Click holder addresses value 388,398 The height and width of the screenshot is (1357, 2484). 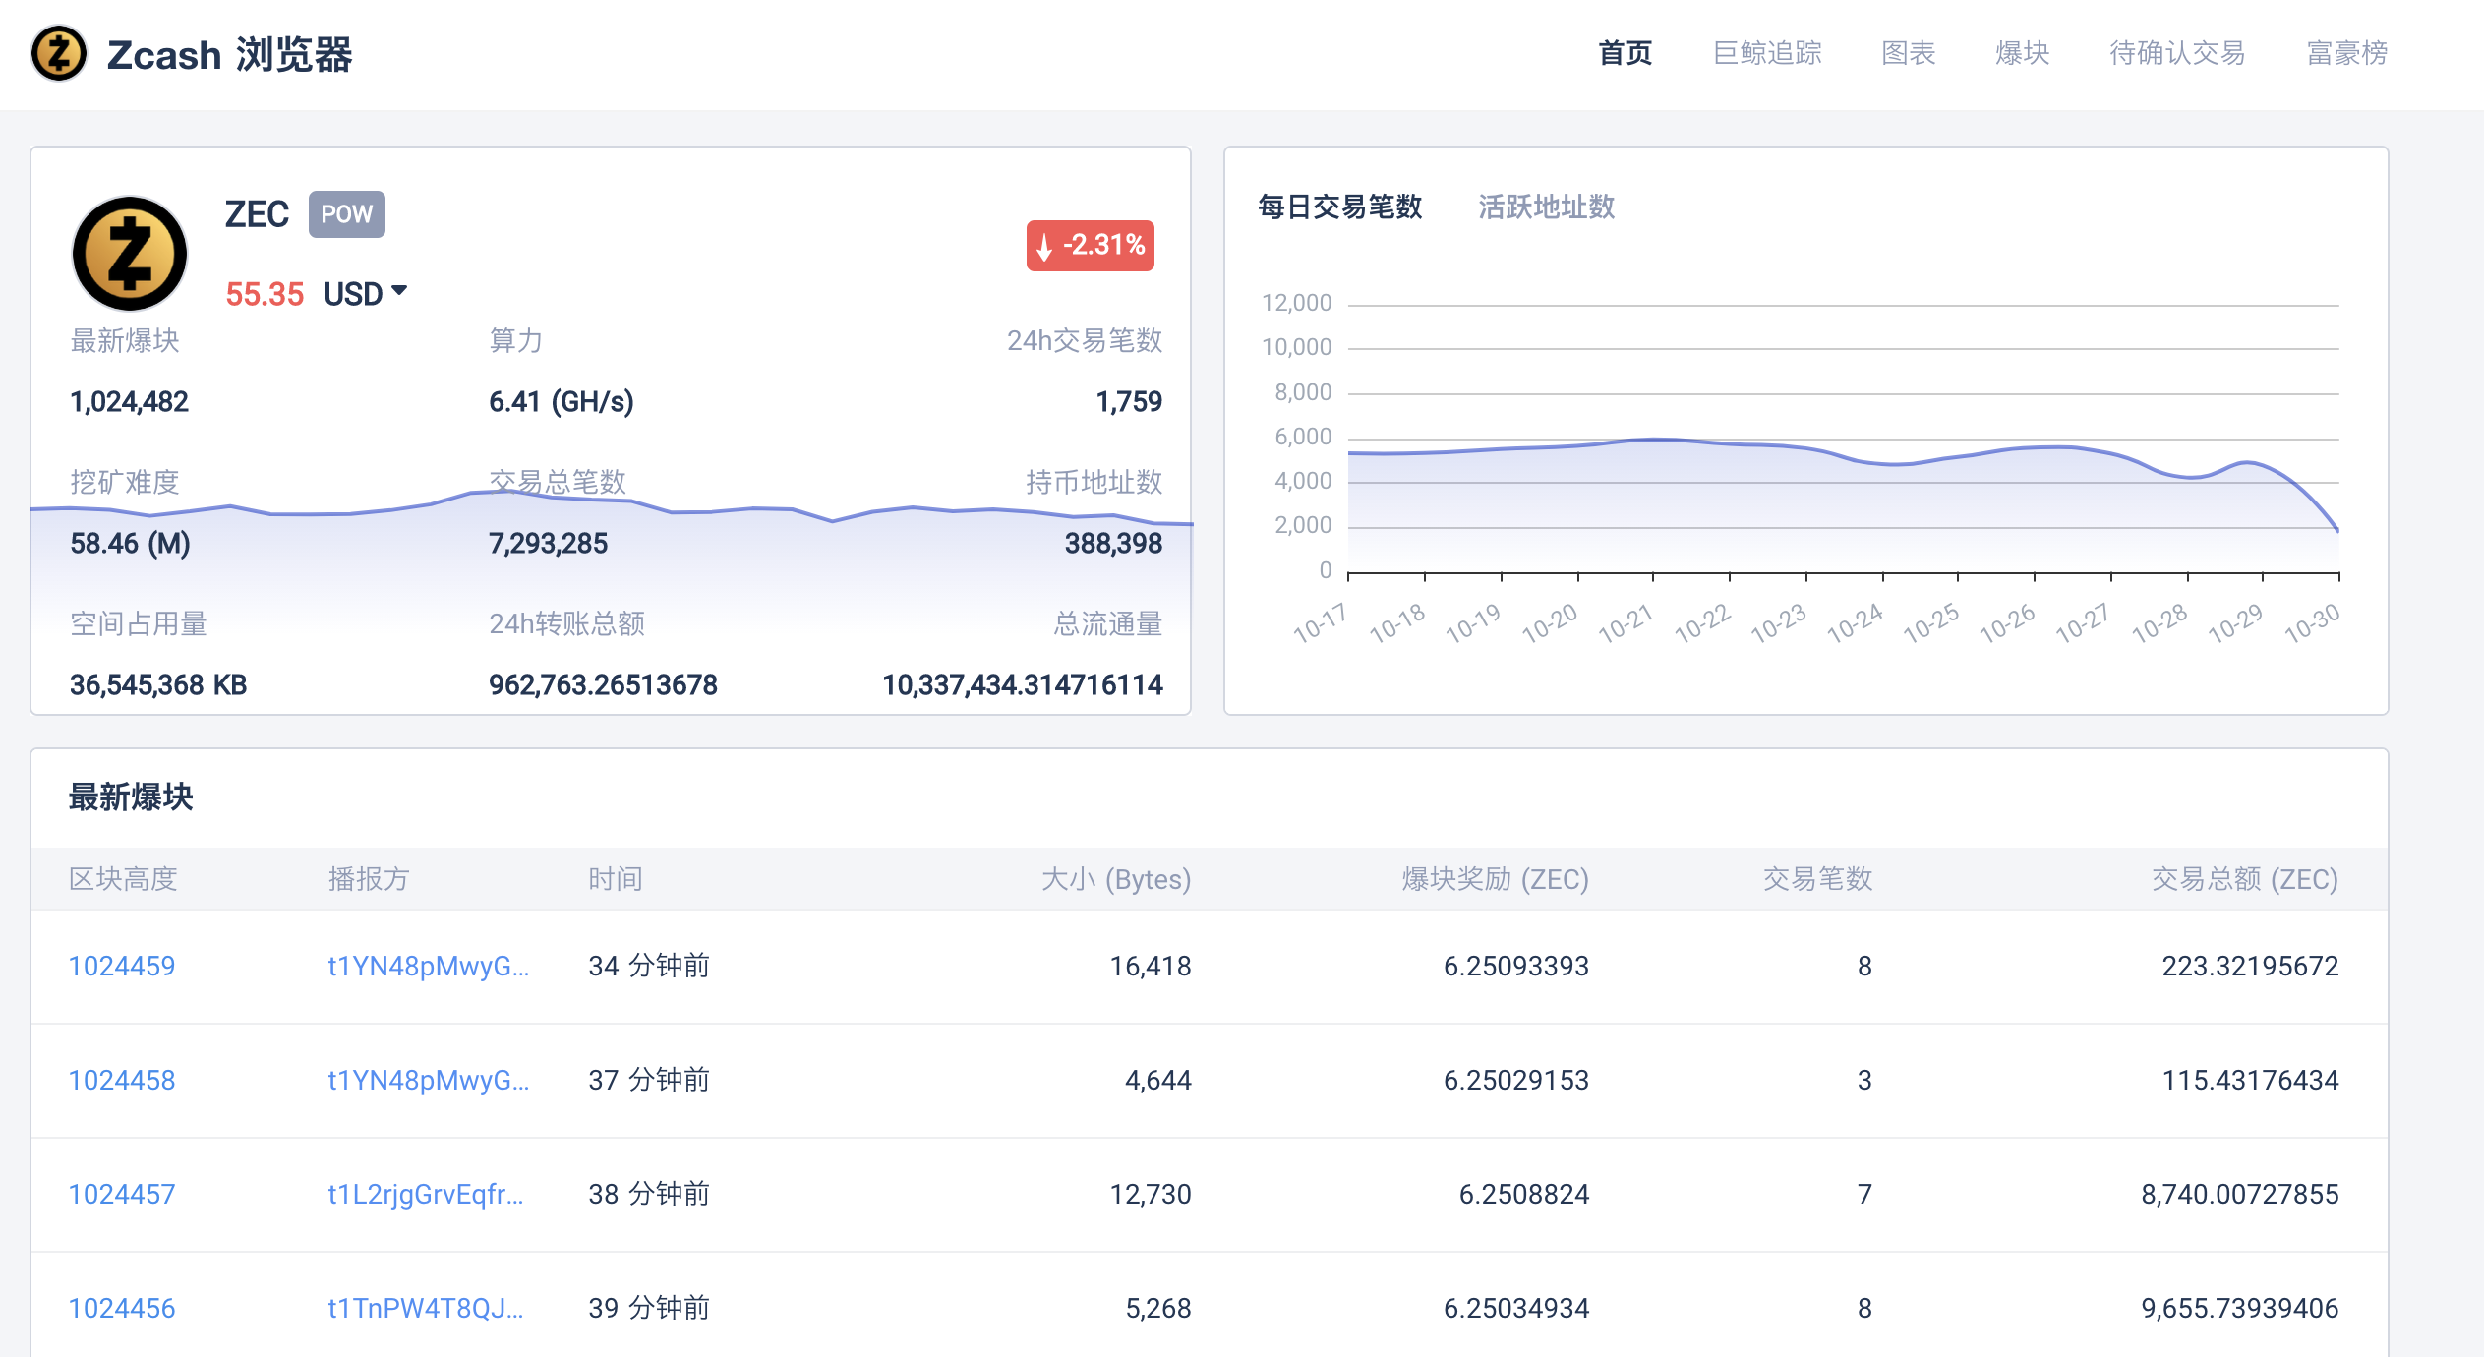[x=1113, y=543]
